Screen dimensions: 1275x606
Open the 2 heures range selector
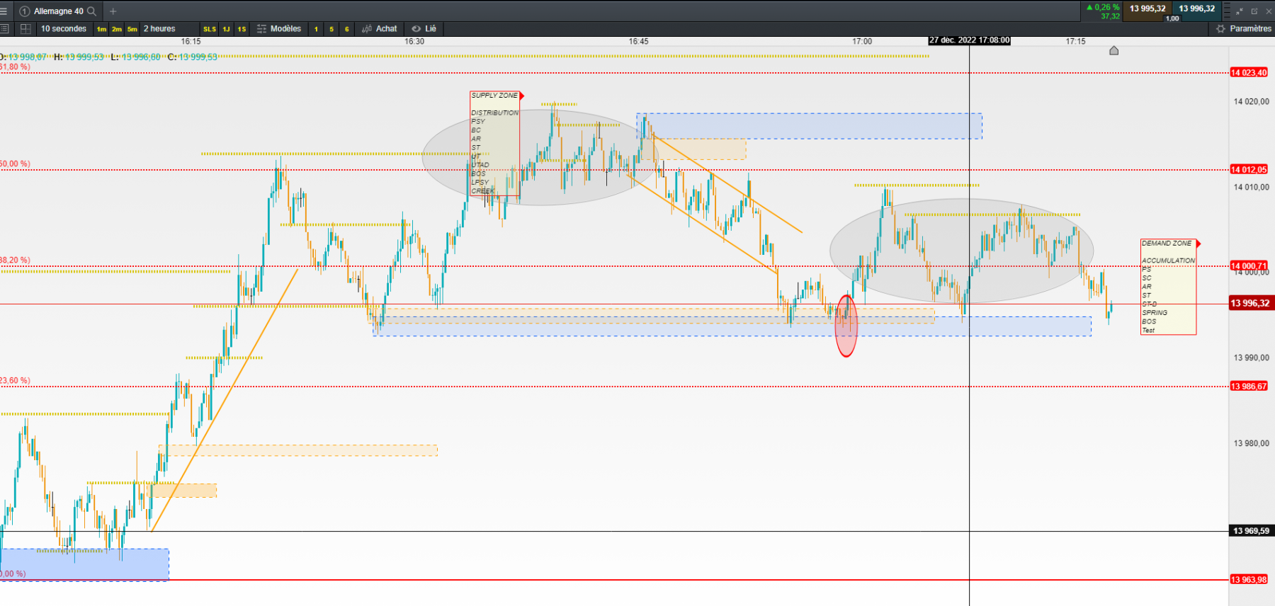159,29
